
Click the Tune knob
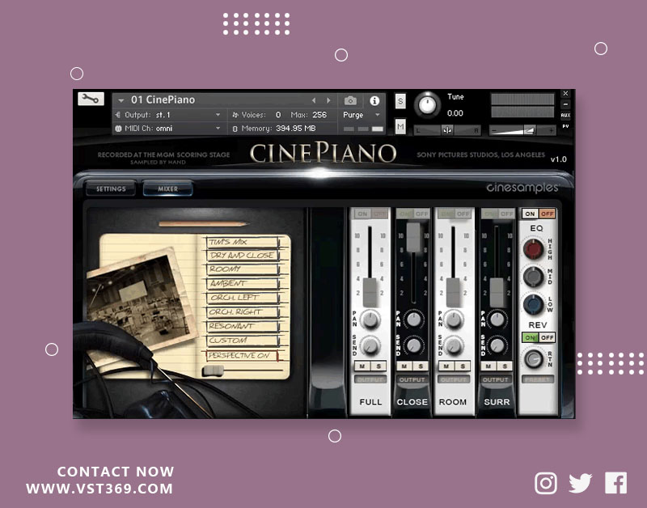[x=427, y=104]
